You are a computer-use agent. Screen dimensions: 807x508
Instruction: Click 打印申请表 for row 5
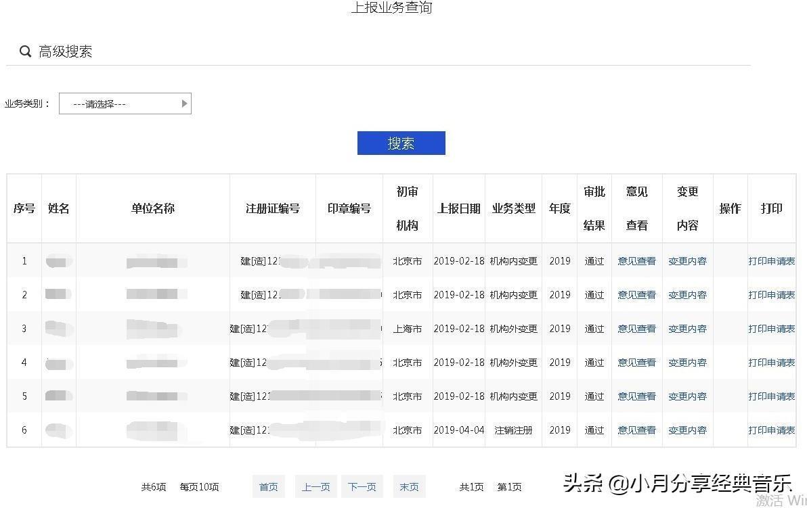coord(771,396)
